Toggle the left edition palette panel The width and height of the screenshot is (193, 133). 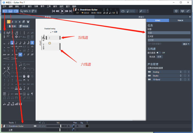click(x=5, y=11)
